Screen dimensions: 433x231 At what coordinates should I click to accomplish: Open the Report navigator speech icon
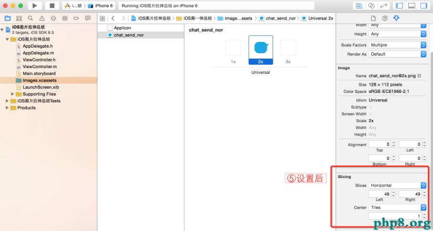click(88, 18)
